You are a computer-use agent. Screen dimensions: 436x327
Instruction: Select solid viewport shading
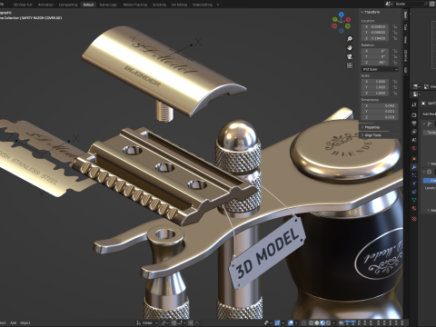pos(317,322)
